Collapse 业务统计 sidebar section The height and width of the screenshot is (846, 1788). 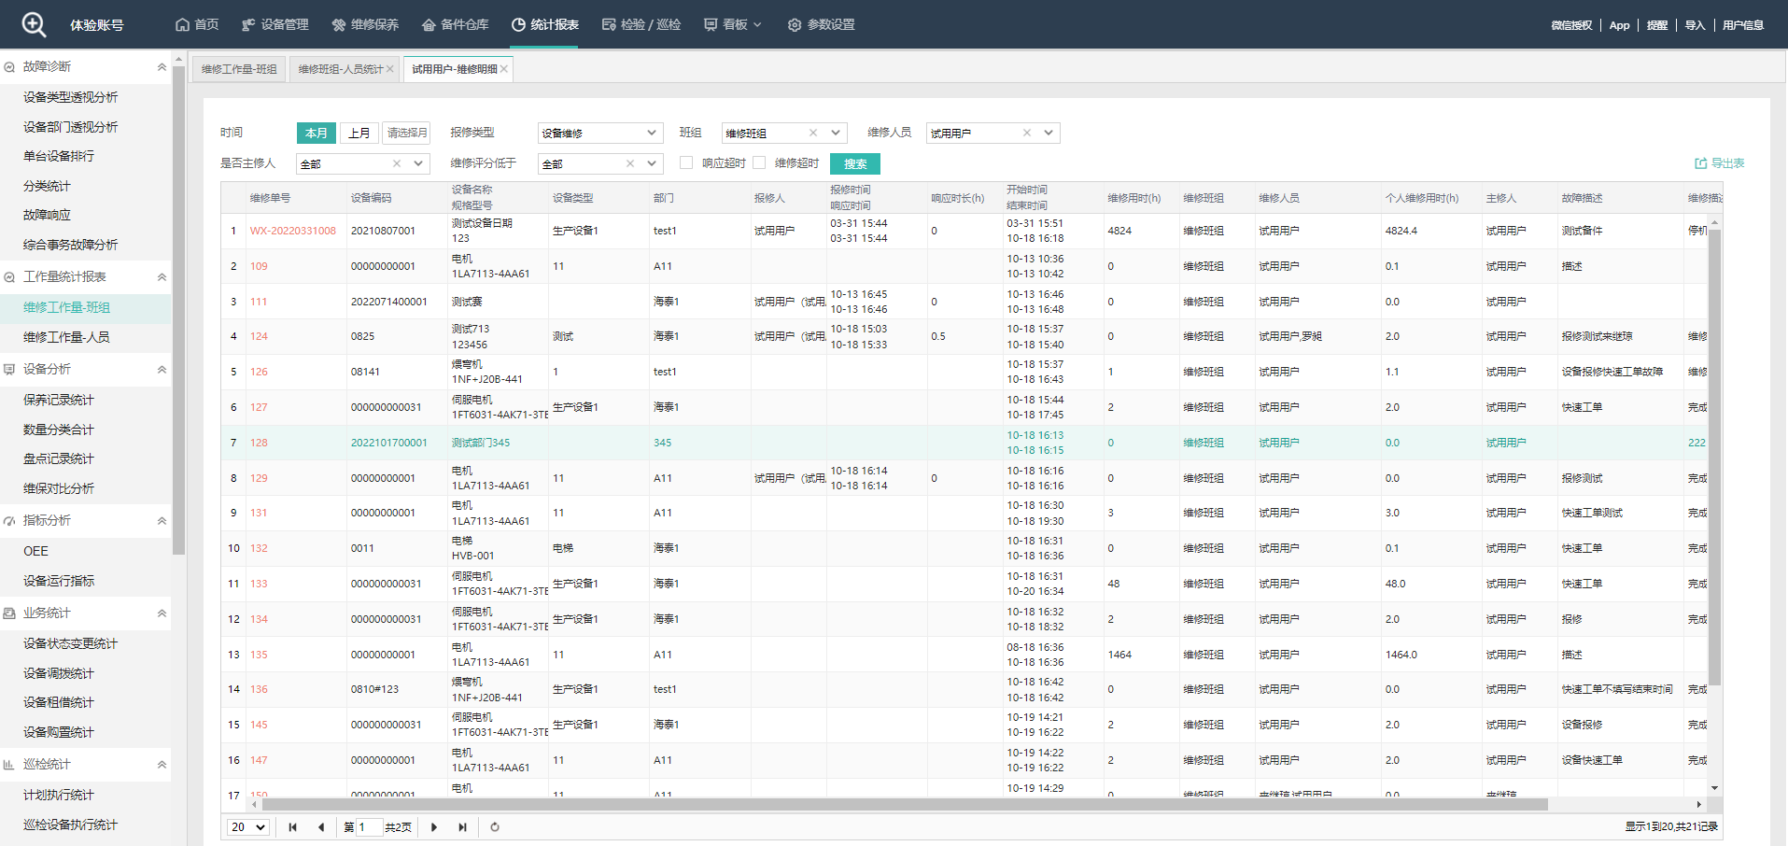tap(162, 613)
